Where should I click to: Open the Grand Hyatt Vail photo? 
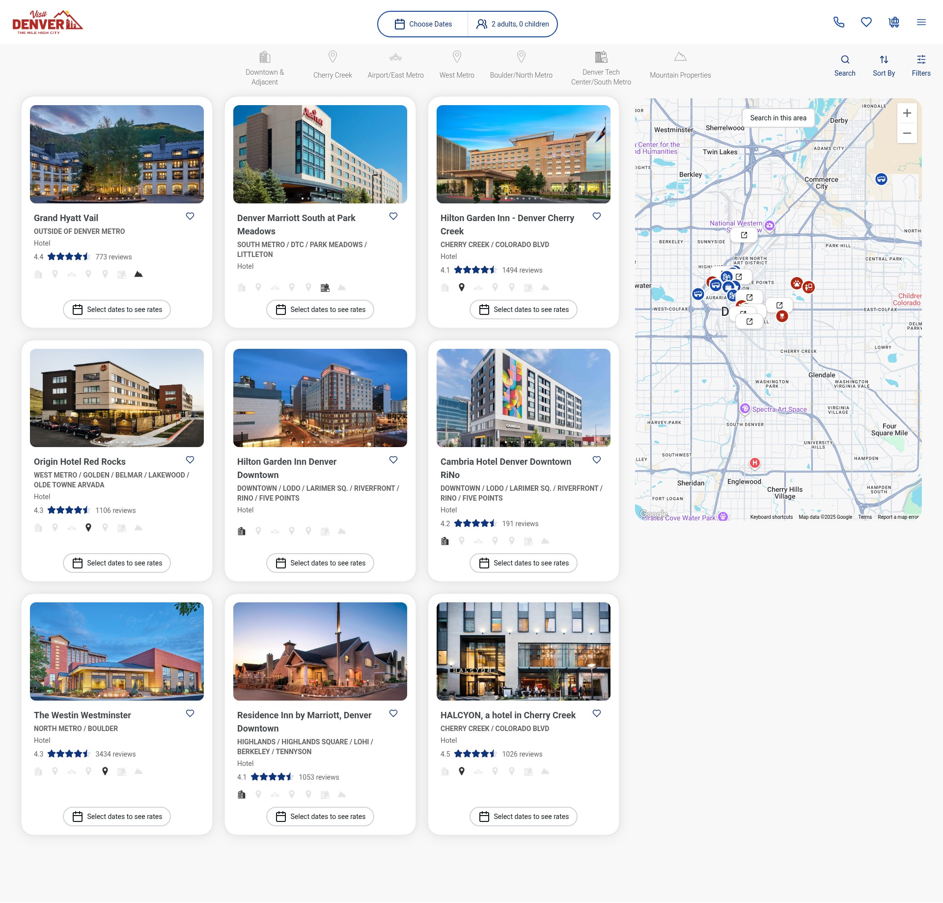[x=117, y=154]
